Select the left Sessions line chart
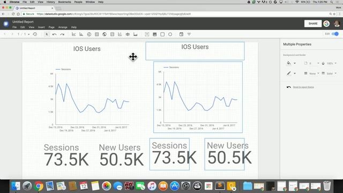 click(88, 100)
